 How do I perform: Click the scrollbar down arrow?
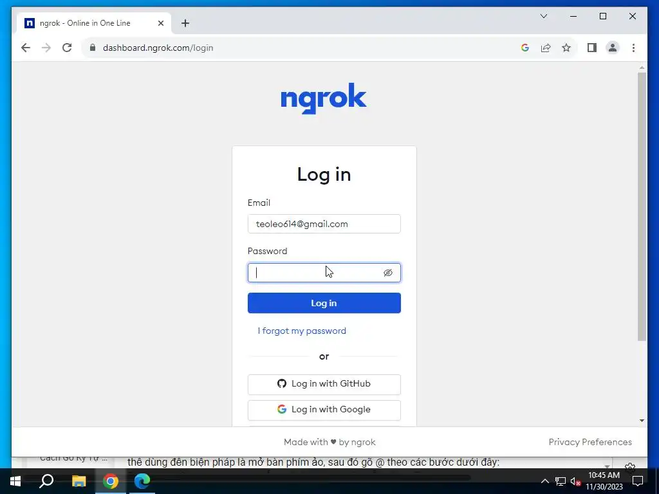(642, 421)
